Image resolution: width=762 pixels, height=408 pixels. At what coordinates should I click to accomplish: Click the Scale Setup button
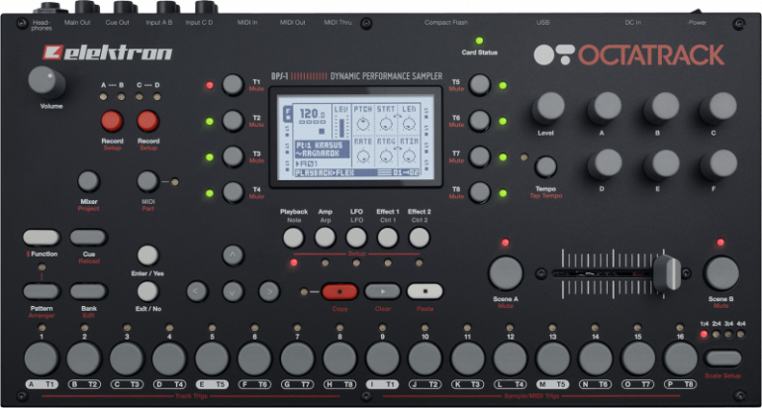723,358
